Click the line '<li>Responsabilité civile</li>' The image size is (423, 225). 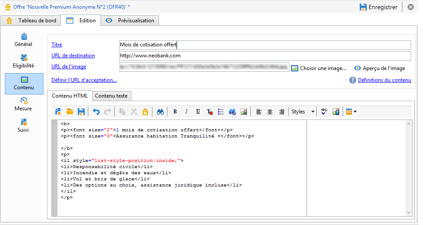point(107,167)
